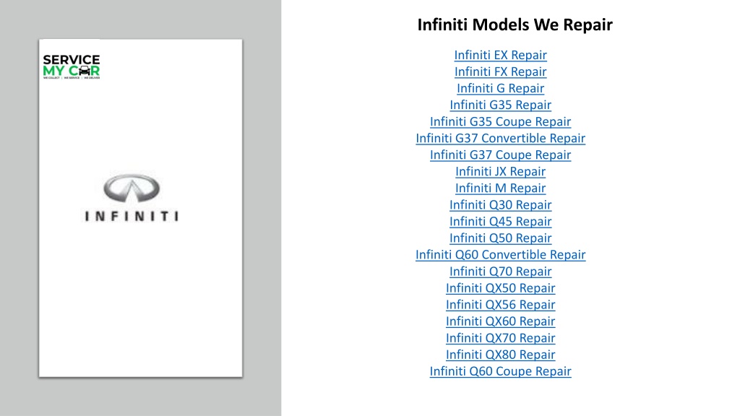The image size is (740, 416).
Task: Open the Infiniti EX Repair link
Action: (500, 55)
